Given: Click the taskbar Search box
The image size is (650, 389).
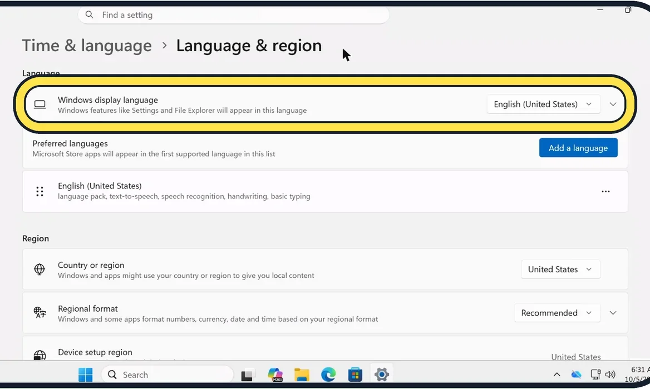Looking at the screenshot, I should [x=168, y=375].
